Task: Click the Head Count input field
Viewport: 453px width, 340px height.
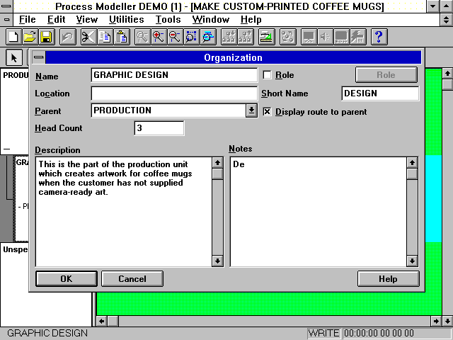Action: pyautogui.click(x=159, y=128)
